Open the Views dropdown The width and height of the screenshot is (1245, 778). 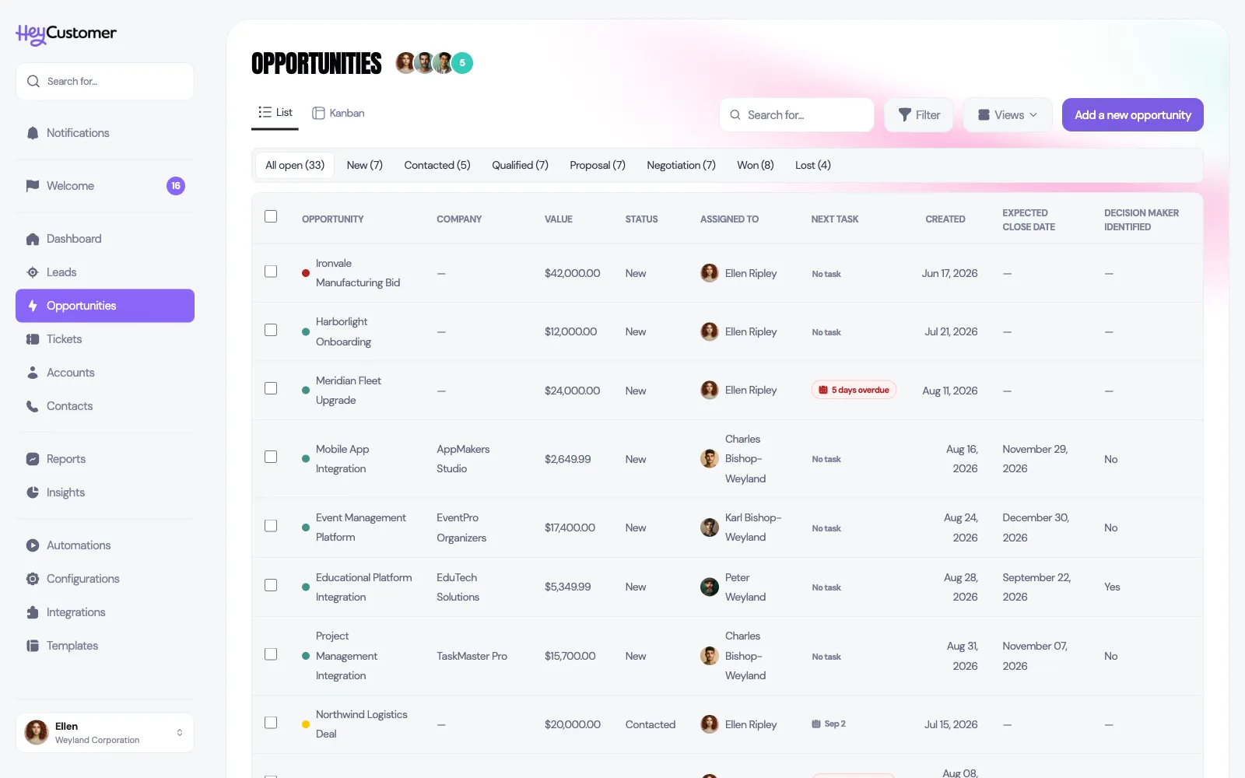(1008, 115)
